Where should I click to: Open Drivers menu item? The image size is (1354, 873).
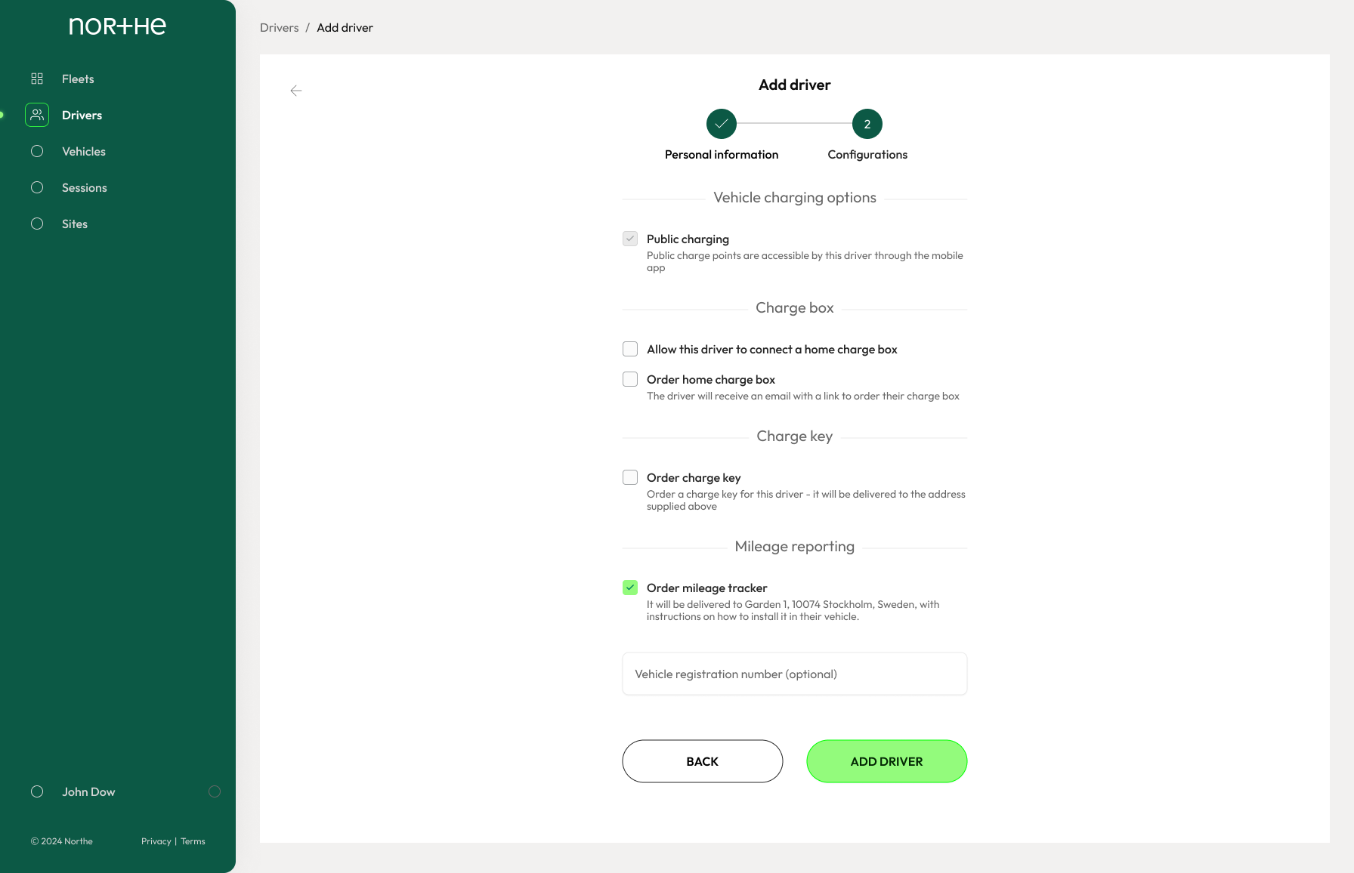pyautogui.click(x=82, y=115)
